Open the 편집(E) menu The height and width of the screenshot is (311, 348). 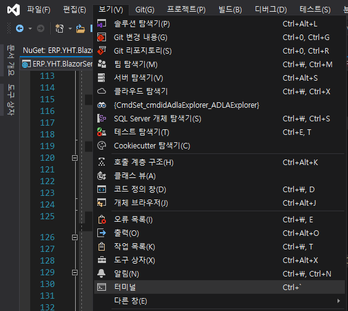point(75,10)
